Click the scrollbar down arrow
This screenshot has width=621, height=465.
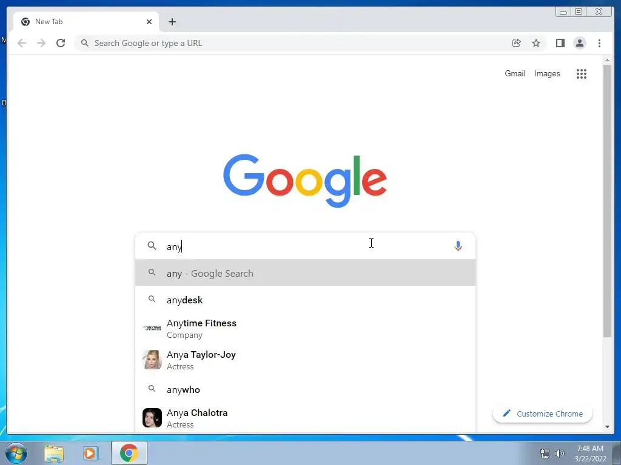pos(607,427)
